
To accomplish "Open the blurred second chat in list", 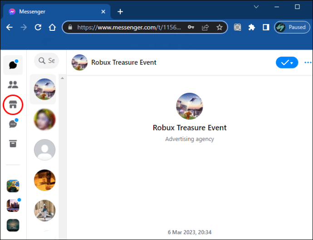I will tap(44, 120).
